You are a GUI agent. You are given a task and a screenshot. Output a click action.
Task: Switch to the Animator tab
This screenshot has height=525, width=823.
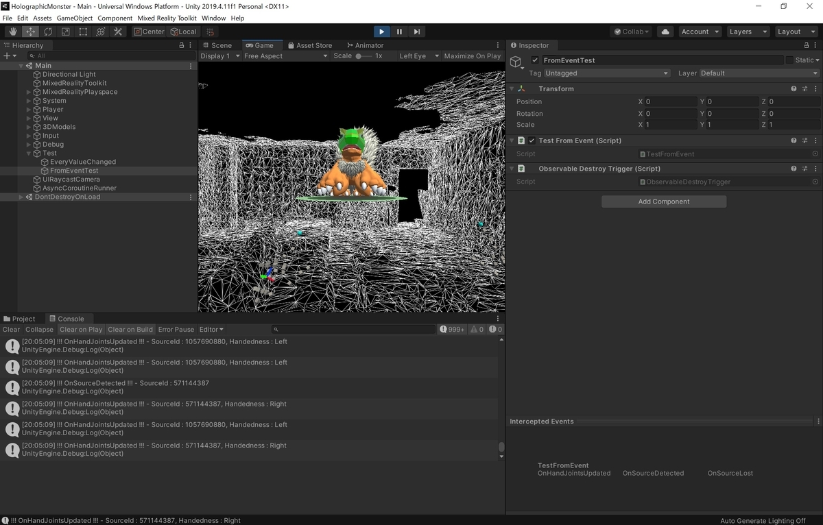click(x=365, y=45)
